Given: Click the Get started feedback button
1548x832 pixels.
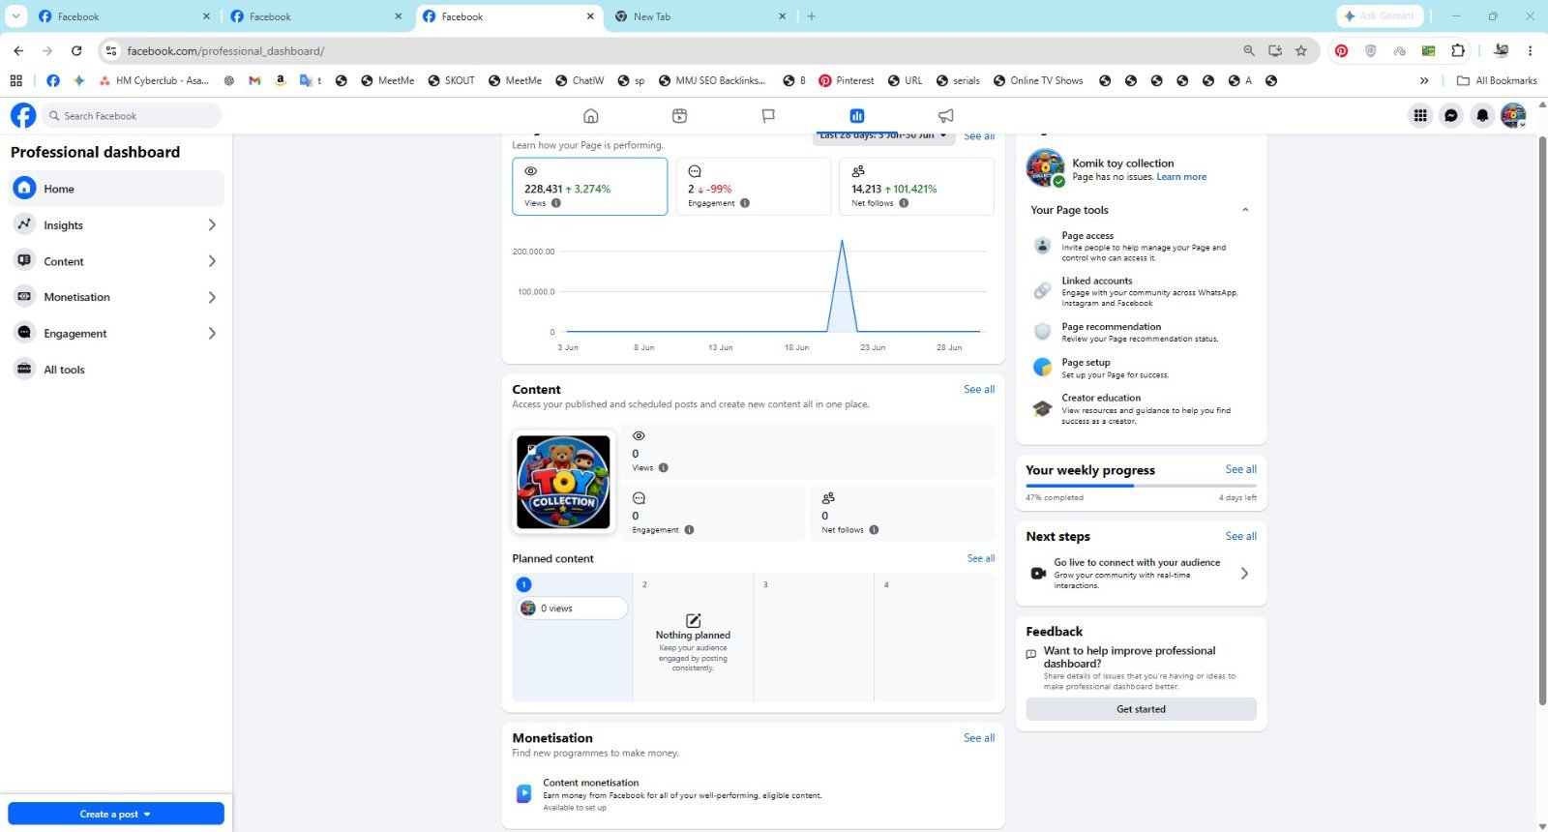Looking at the screenshot, I should pyautogui.click(x=1142, y=709).
